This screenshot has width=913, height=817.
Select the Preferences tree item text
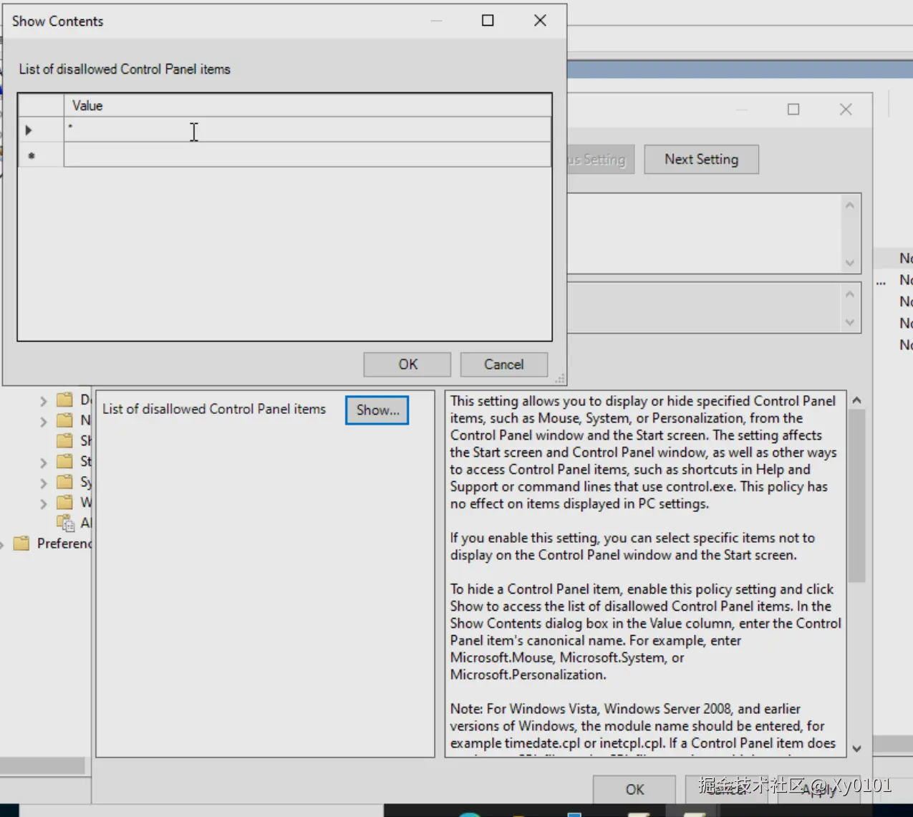click(x=64, y=543)
